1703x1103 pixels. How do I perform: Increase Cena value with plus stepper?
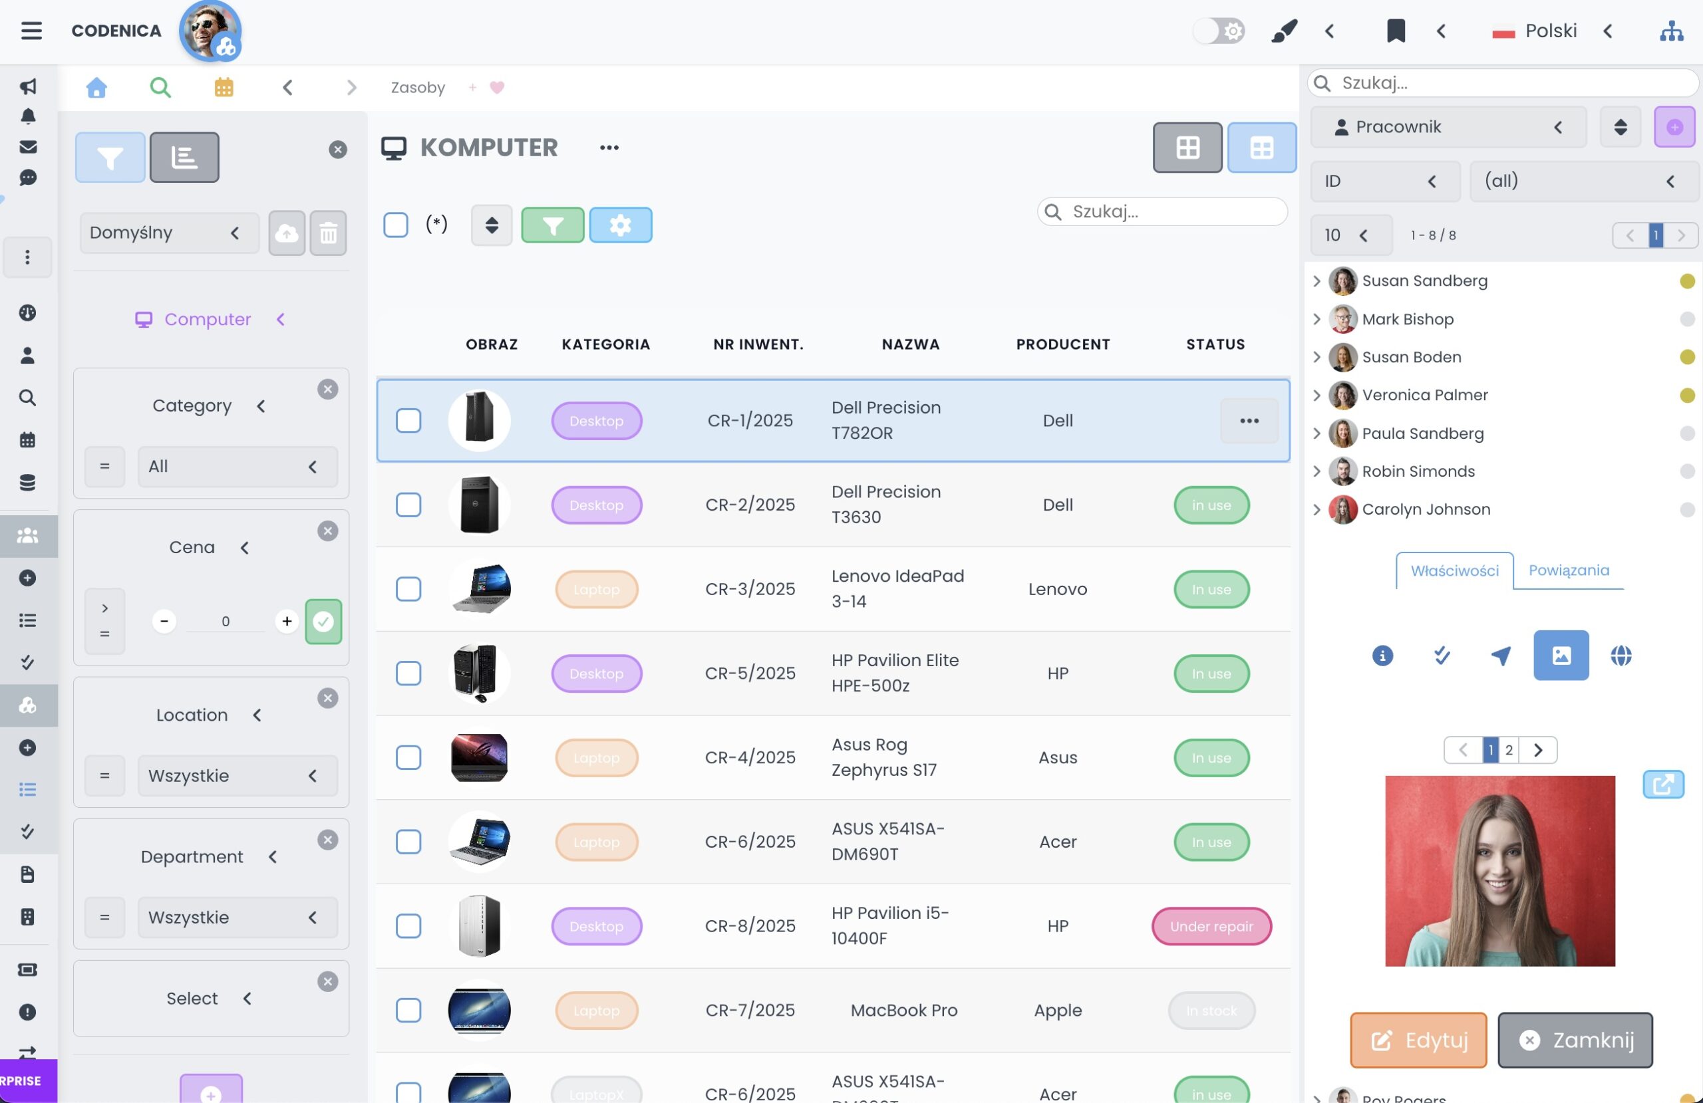coord(287,621)
